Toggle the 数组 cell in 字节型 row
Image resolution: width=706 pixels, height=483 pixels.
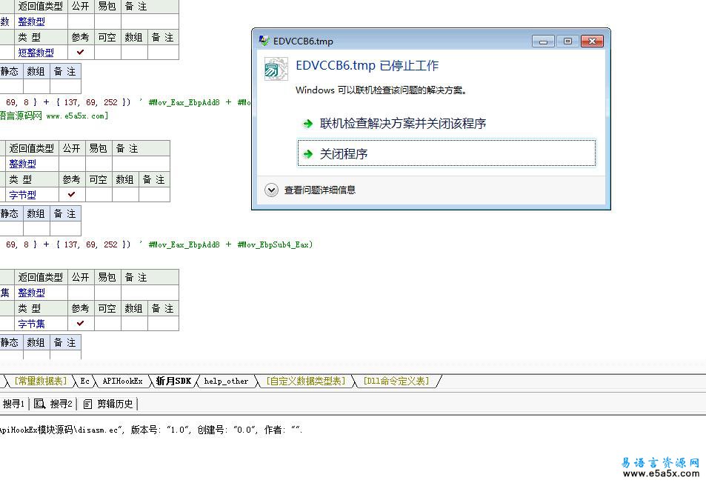(125, 195)
